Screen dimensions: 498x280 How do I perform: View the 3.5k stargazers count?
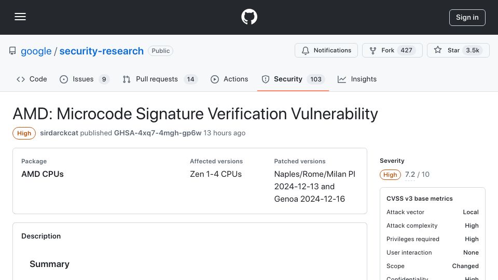(473, 50)
